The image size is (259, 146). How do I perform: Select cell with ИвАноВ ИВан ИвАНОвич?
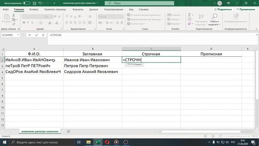point(34,60)
